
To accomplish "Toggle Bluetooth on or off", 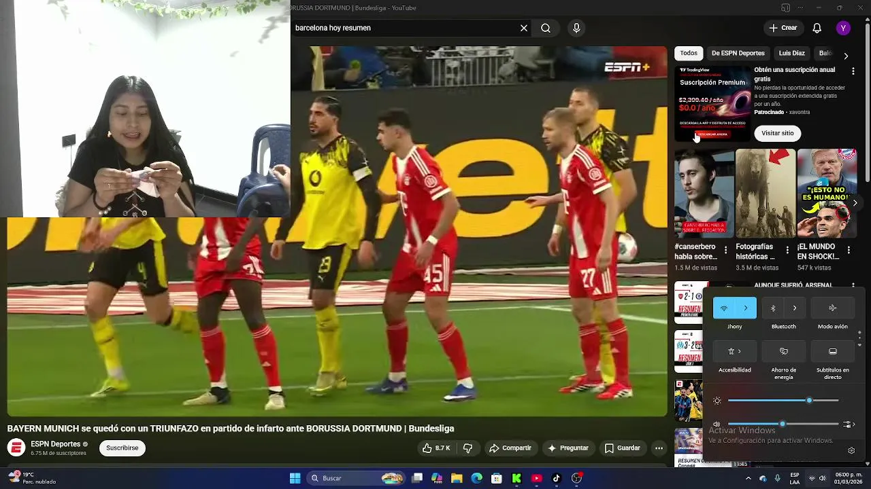I will coord(773,308).
